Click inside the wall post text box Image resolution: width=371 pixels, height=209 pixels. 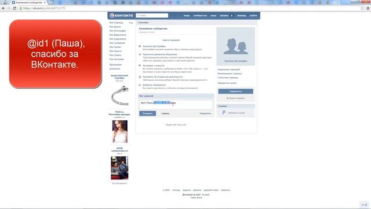[176, 105]
